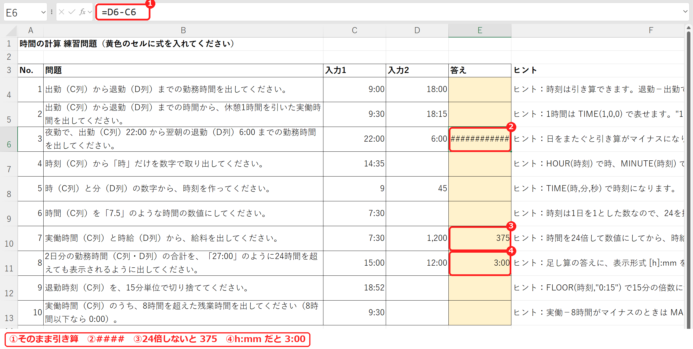Select column B header

click(x=183, y=30)
